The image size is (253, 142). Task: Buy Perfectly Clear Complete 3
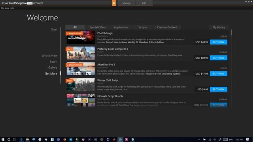point(219,58)
